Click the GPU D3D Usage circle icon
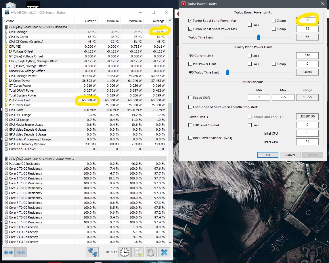The image size is (329, 263). point(6,115)
